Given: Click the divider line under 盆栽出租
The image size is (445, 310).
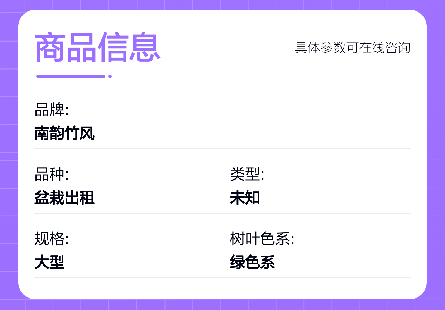Looking at the screenshot, I should 222,213.
